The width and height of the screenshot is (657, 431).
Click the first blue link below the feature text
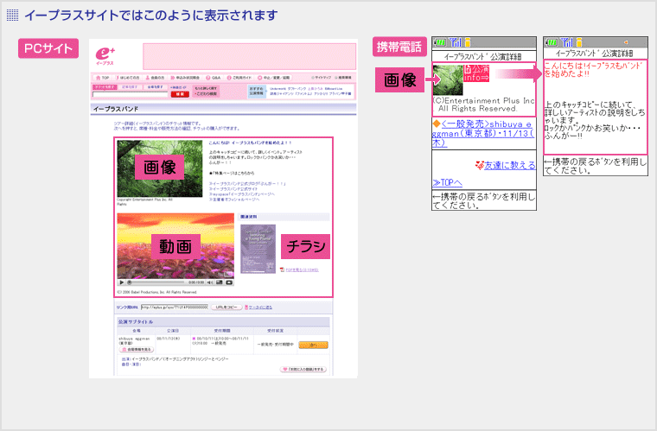[x=247, y=184]
